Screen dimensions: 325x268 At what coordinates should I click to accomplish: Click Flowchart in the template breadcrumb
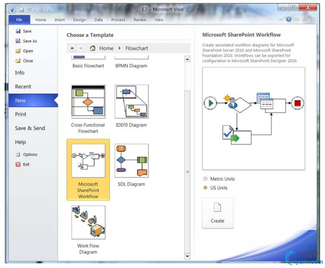coord(136,48)
